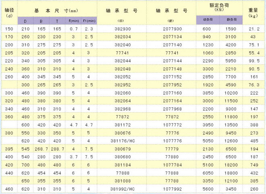Click the 轴承型号 (新) column header
266x194 pixels.
tap(171, 12)
